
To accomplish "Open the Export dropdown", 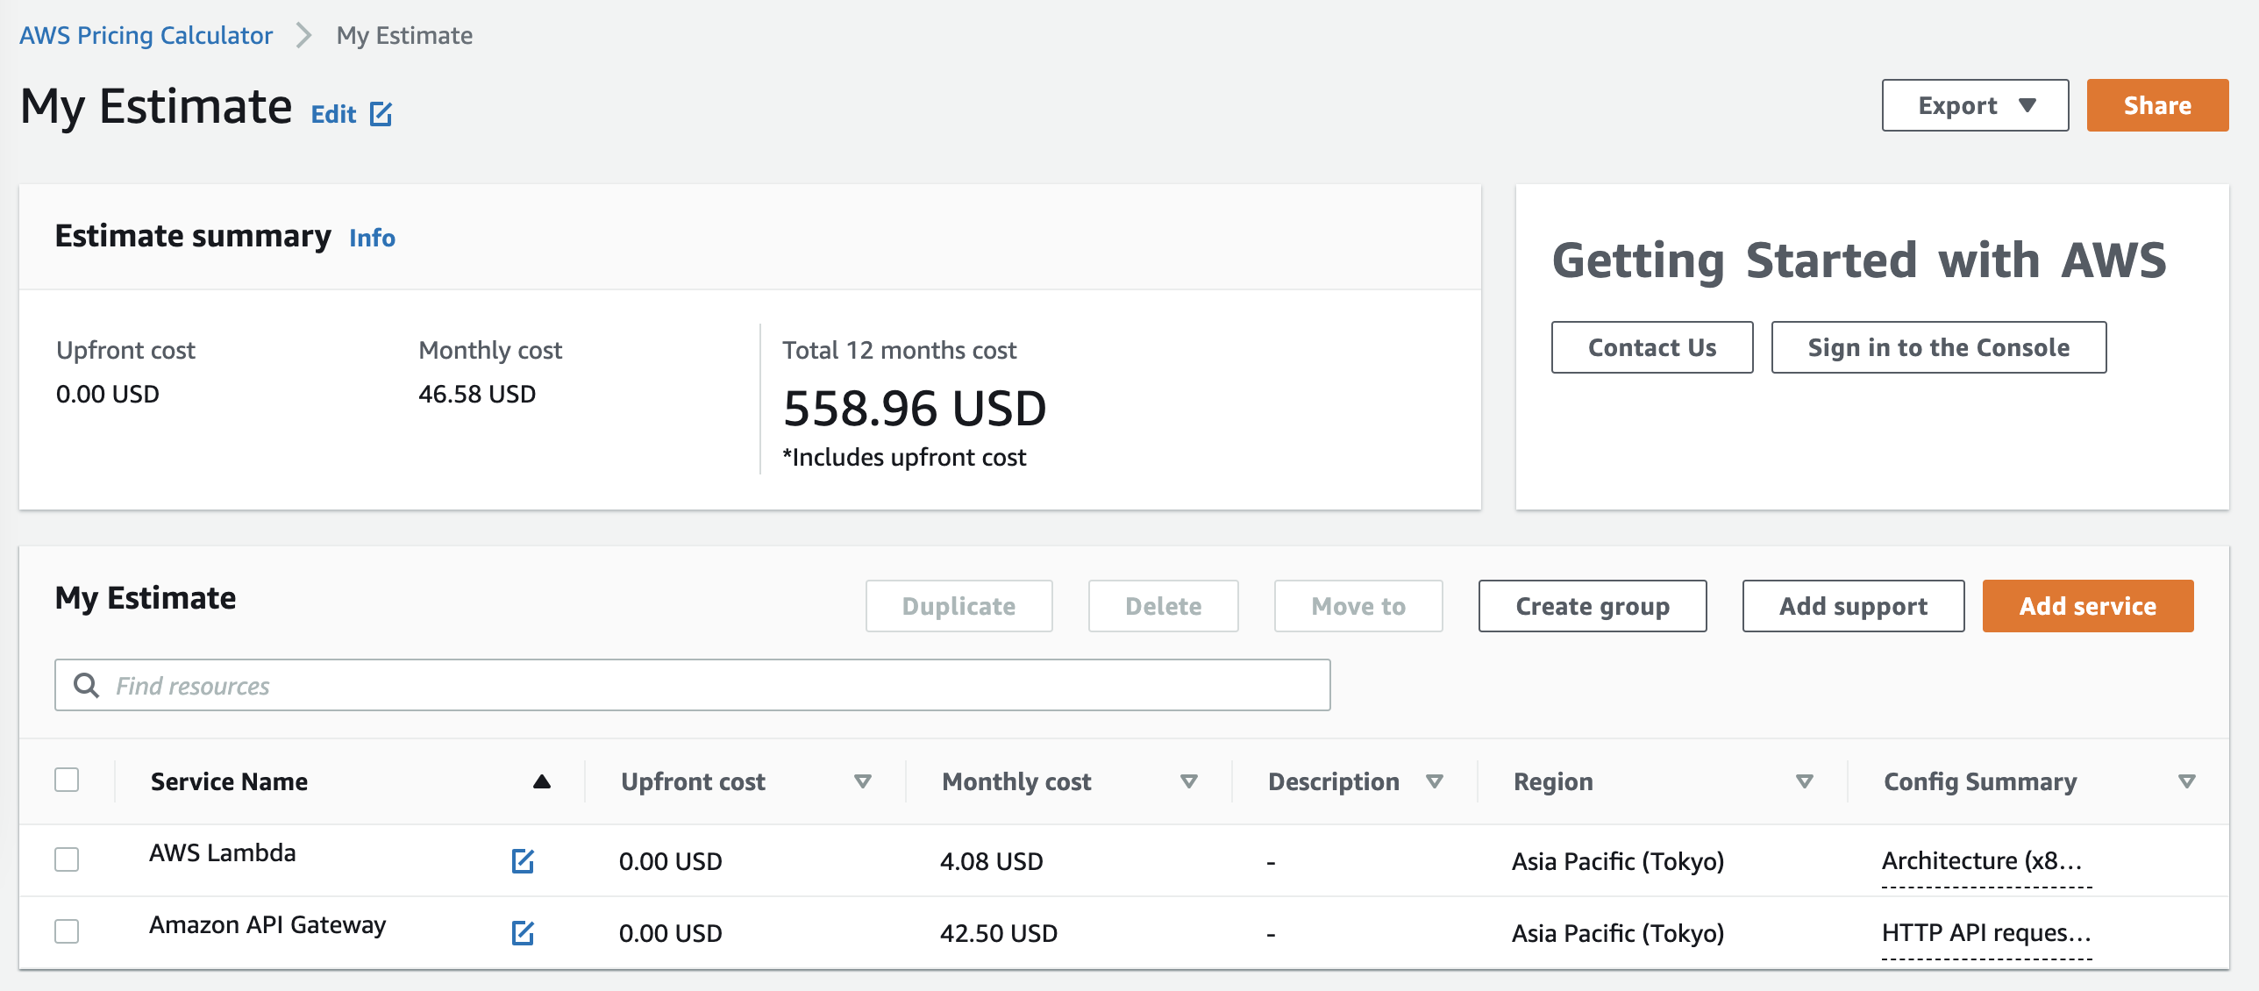I will [1975, 105].
